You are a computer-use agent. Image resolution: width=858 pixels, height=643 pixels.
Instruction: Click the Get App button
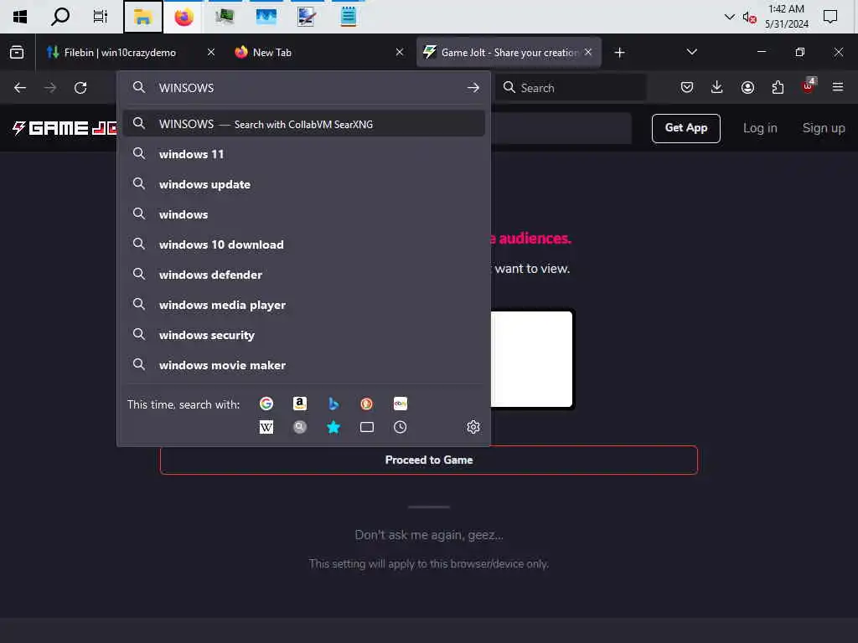(x=685, y=128)
